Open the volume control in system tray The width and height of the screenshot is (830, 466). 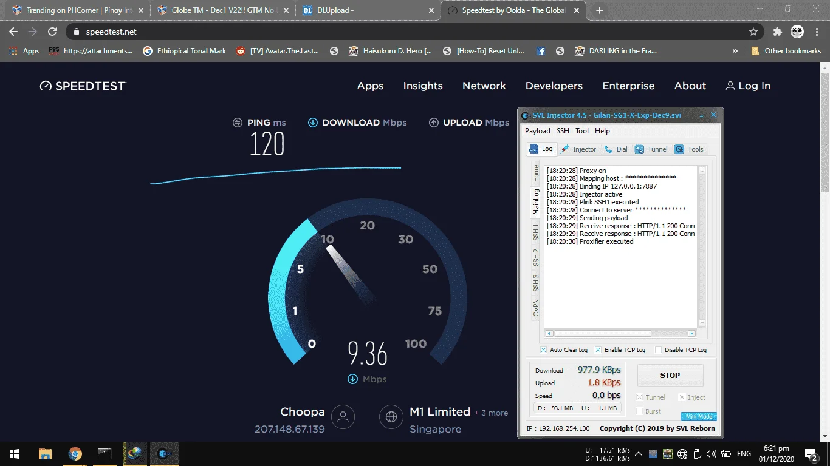[711, 454]
